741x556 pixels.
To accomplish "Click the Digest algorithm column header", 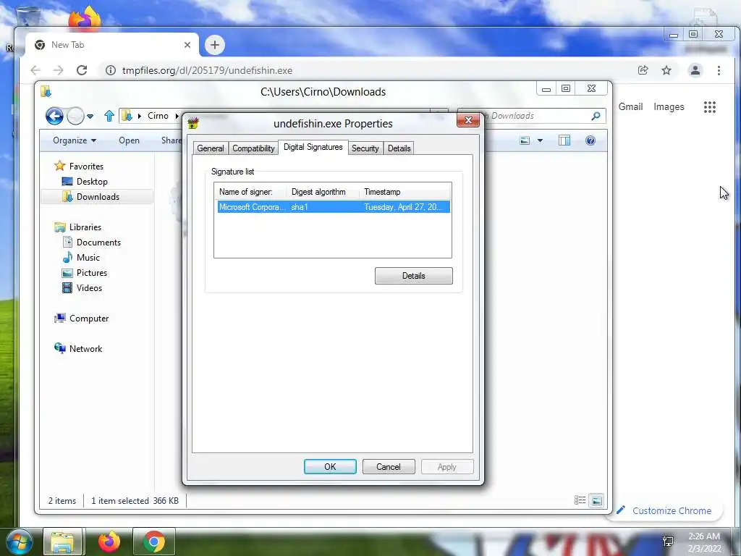I will (323, 192).
